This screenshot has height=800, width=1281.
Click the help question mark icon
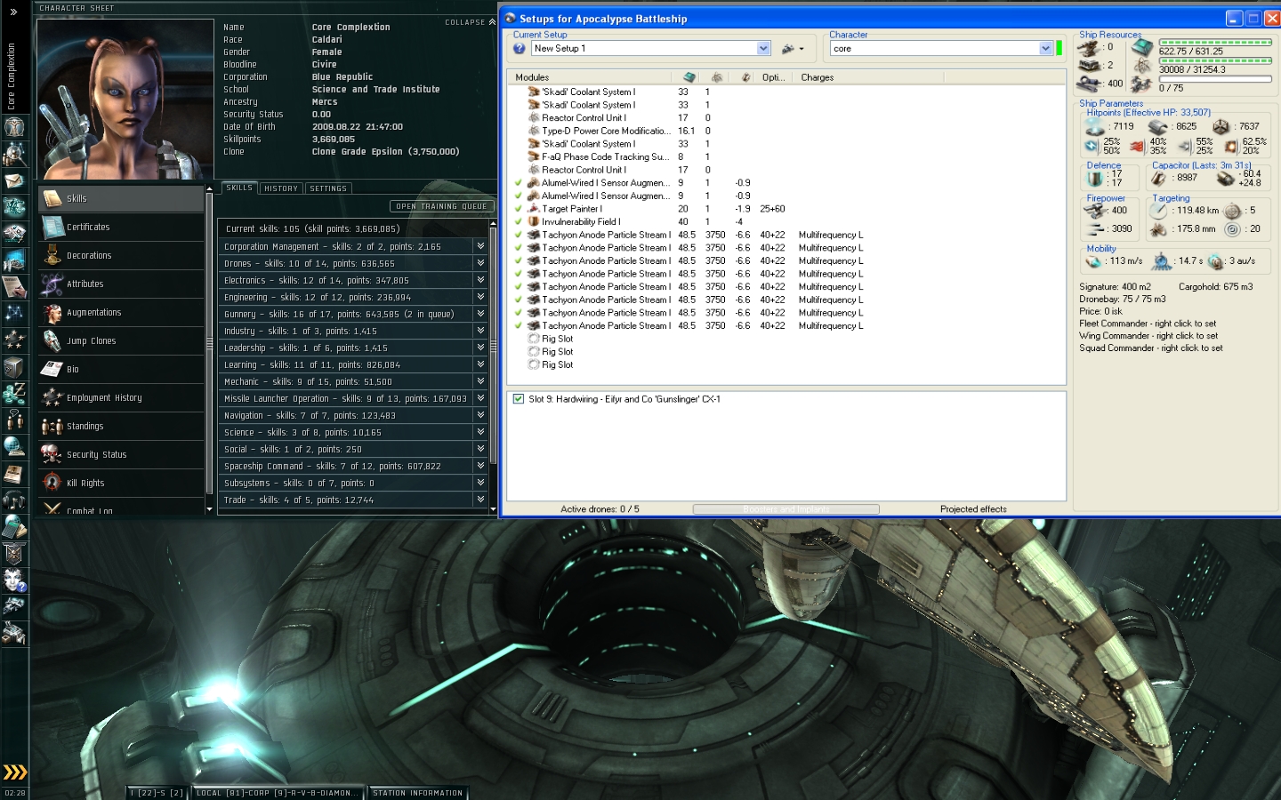click(x=520, y=49)
